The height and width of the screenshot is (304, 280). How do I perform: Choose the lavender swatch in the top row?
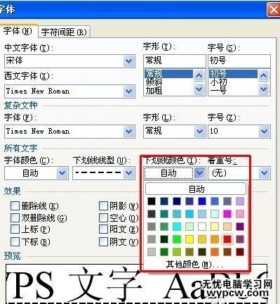click(240, 201)
